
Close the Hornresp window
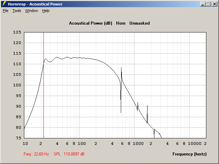214,4
